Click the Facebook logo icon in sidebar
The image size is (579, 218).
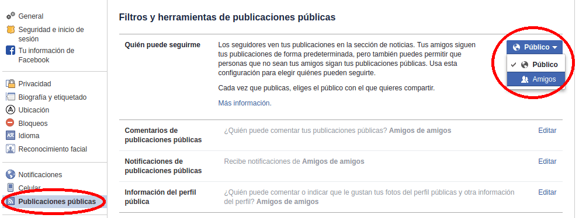pyautogui.click(x=11, y=51)
